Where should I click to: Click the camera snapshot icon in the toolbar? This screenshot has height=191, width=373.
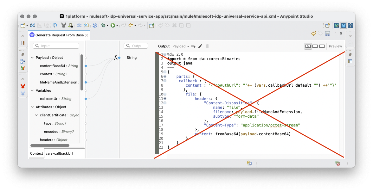click(x=79, y=25)
